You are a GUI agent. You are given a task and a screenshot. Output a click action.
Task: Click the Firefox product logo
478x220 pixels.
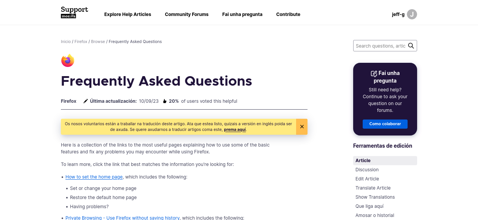(x=68, y=61)
